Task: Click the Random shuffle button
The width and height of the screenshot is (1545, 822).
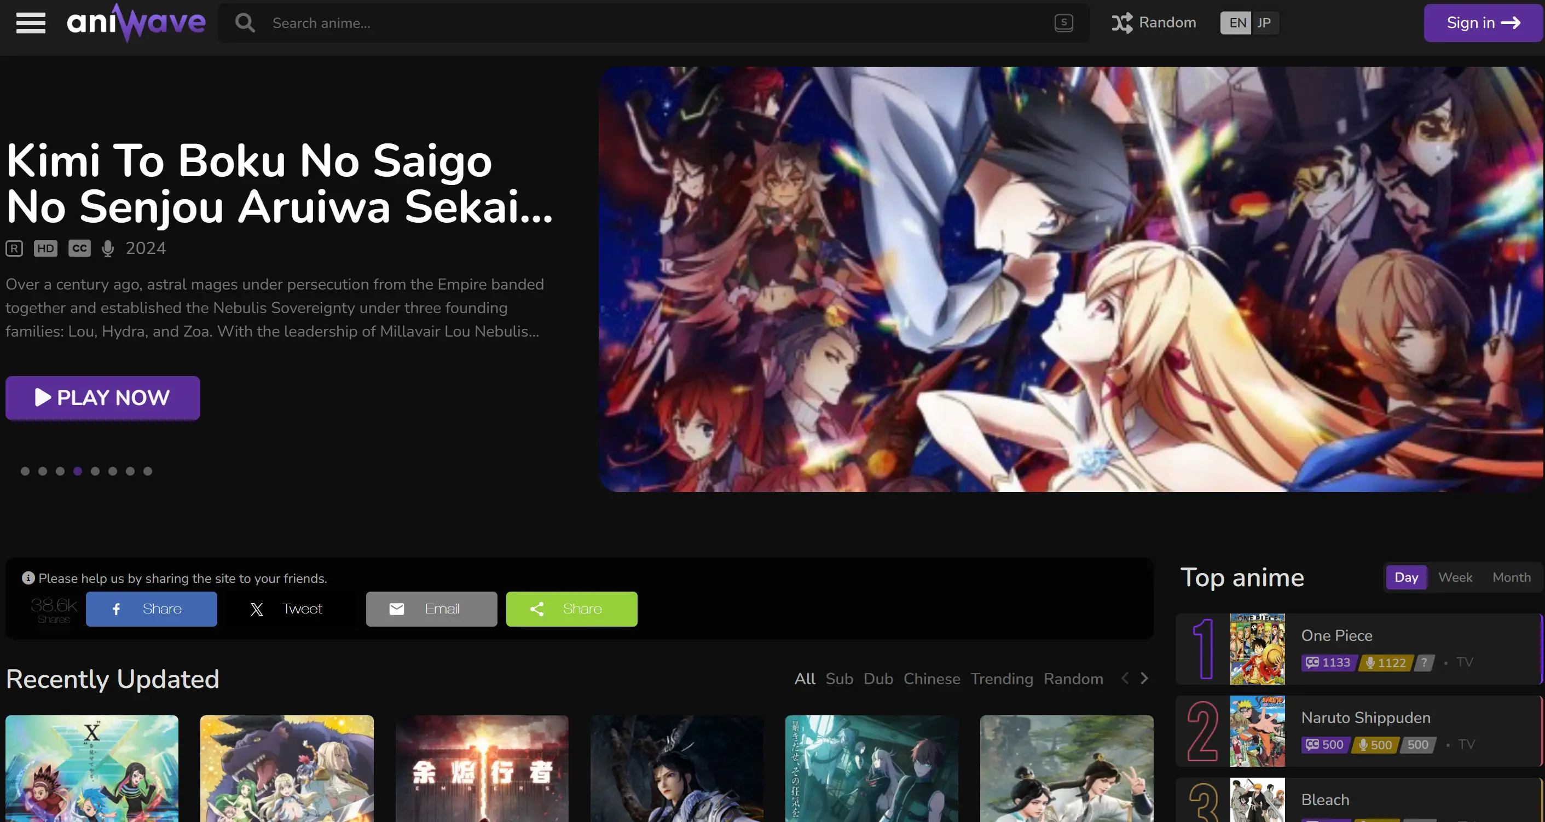Action: 1153,23
